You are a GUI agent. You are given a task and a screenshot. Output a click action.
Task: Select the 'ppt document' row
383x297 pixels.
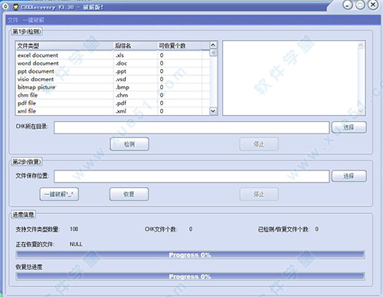(113, 71)
